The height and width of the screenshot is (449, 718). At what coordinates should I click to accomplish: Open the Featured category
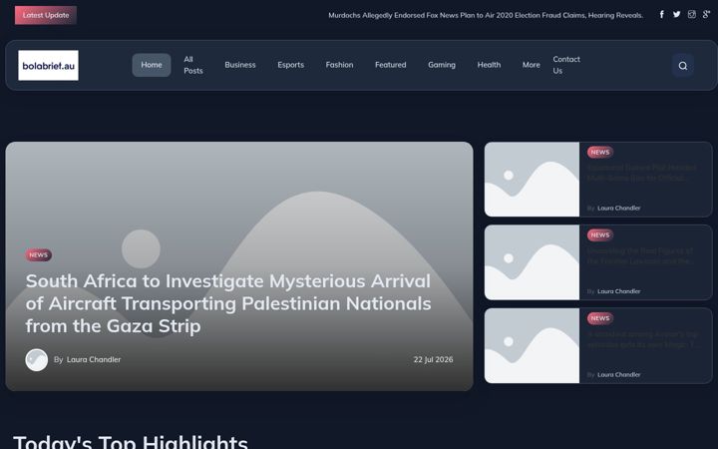tap(391, 65)
